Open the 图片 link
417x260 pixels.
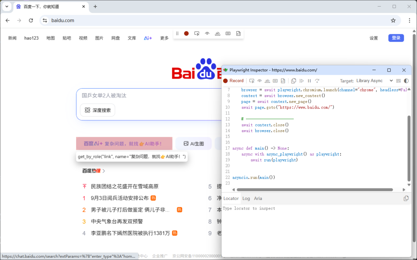click(99, 38)
